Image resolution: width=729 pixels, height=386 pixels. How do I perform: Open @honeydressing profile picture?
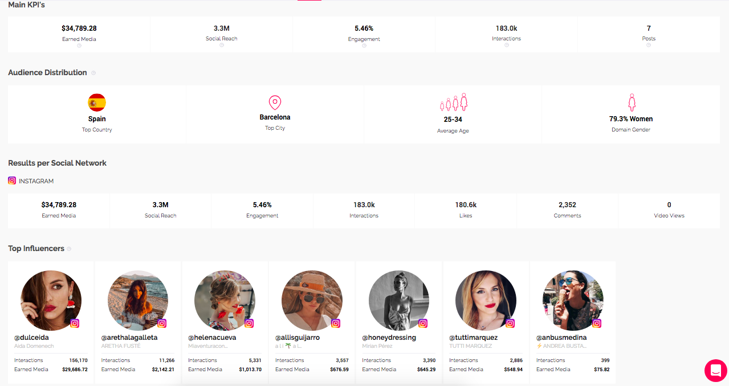coord(399,301)
